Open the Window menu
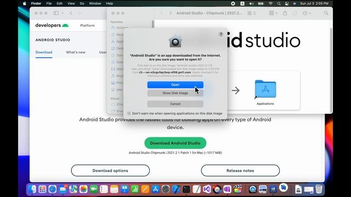 [x=95, y=3]
